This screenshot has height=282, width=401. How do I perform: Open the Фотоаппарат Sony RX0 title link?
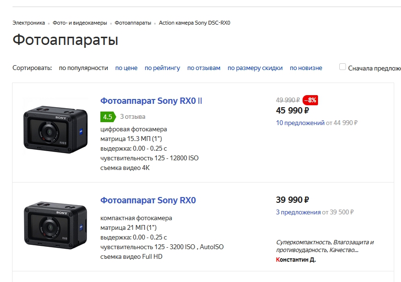coord(148,200)
